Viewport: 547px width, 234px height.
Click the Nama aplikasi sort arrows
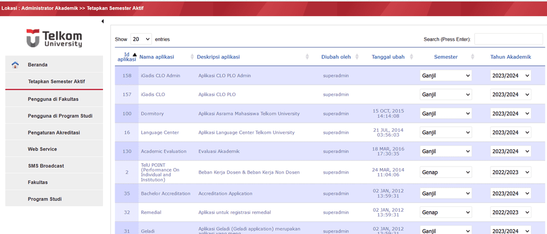pyautogui.click(x=192, y=57)
